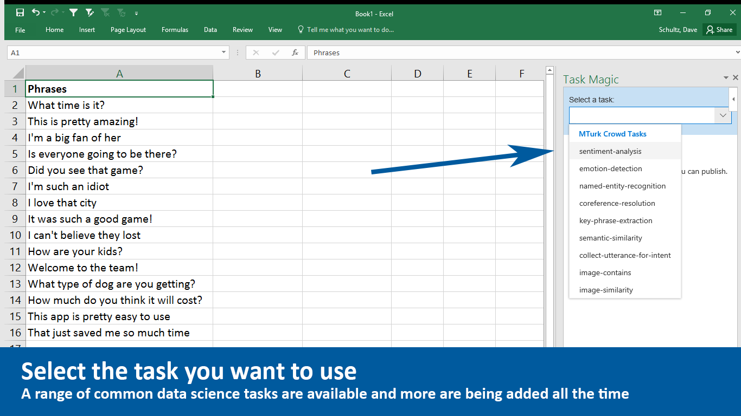
Task: Choose sentiment-analysis from the task list
Action: pyautogui.click(x=625, y=151)
